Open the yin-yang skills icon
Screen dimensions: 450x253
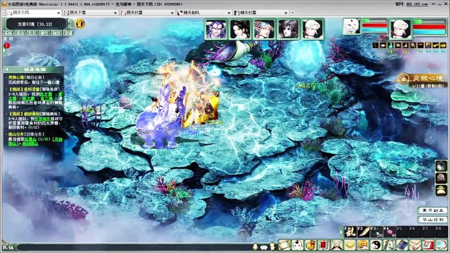pos(376,246)
